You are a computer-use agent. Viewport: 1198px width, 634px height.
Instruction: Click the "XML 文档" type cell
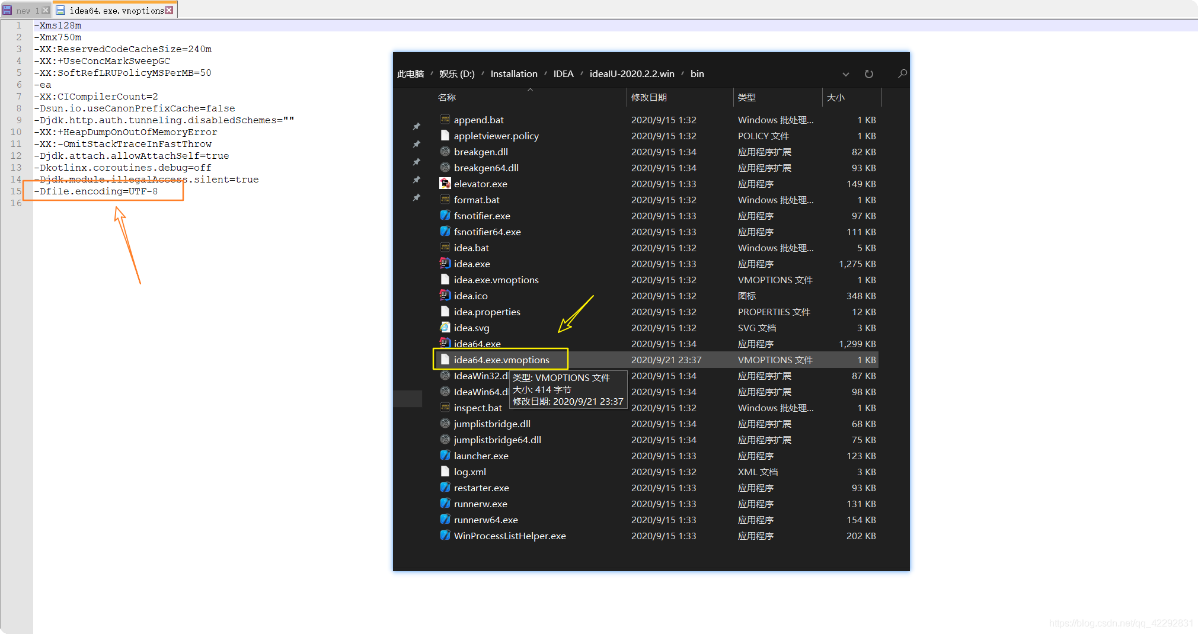click(758, 472)
